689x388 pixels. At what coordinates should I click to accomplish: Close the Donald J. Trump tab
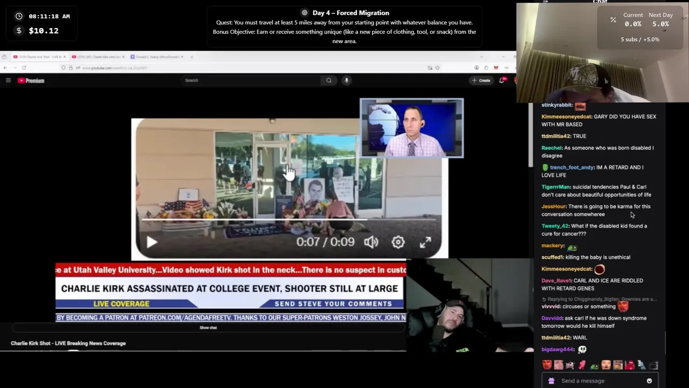[x=182, y=57]
